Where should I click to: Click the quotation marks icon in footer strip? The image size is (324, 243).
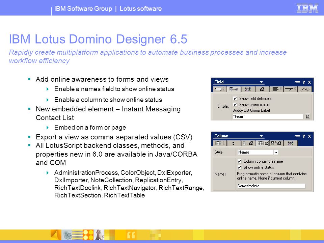tap(131, 235)
